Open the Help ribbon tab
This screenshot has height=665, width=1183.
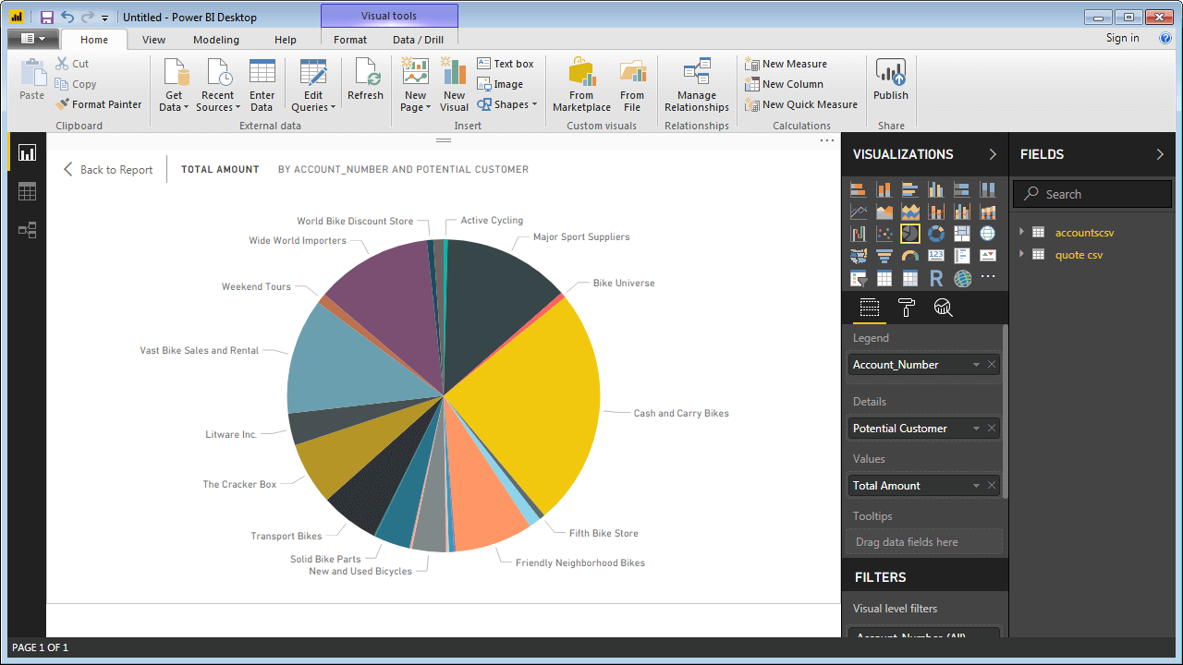[x=286, y=40]
